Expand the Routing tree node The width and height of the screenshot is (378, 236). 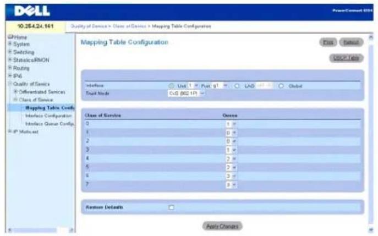pyautogui.click(x=10, y=68)
